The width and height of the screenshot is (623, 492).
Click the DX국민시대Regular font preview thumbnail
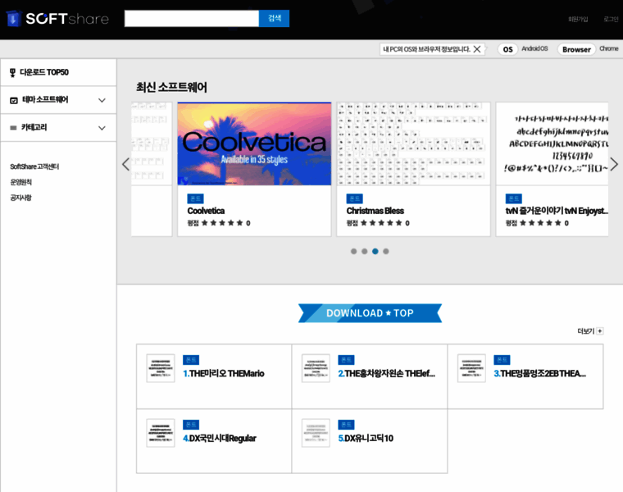161,433
